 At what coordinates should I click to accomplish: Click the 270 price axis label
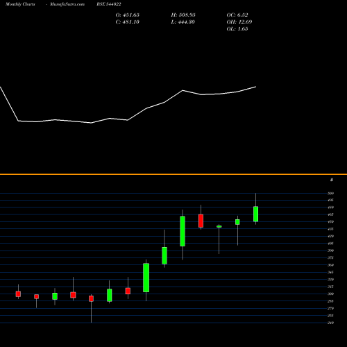click(330, 308)
